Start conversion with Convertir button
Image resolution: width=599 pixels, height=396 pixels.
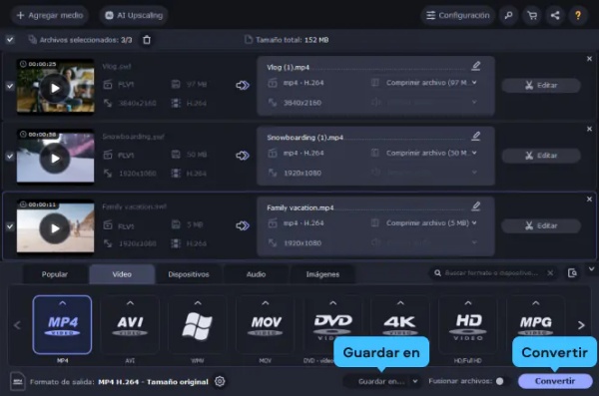(x=555, y=381)
